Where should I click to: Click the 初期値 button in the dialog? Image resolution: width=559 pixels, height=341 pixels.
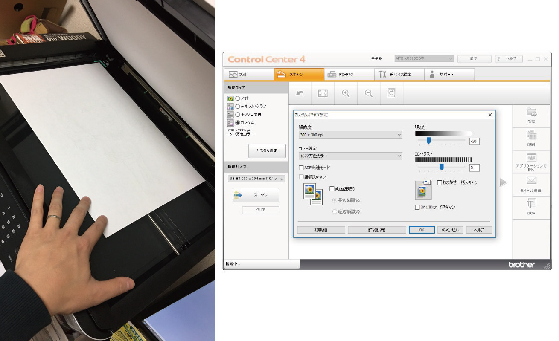pos(321,230)
